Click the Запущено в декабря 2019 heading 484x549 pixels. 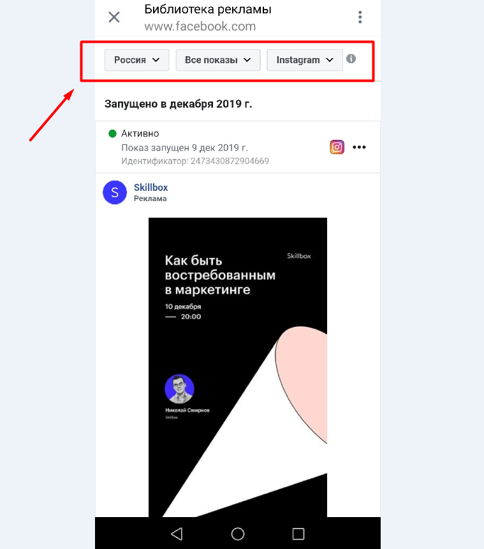[179, 104]
